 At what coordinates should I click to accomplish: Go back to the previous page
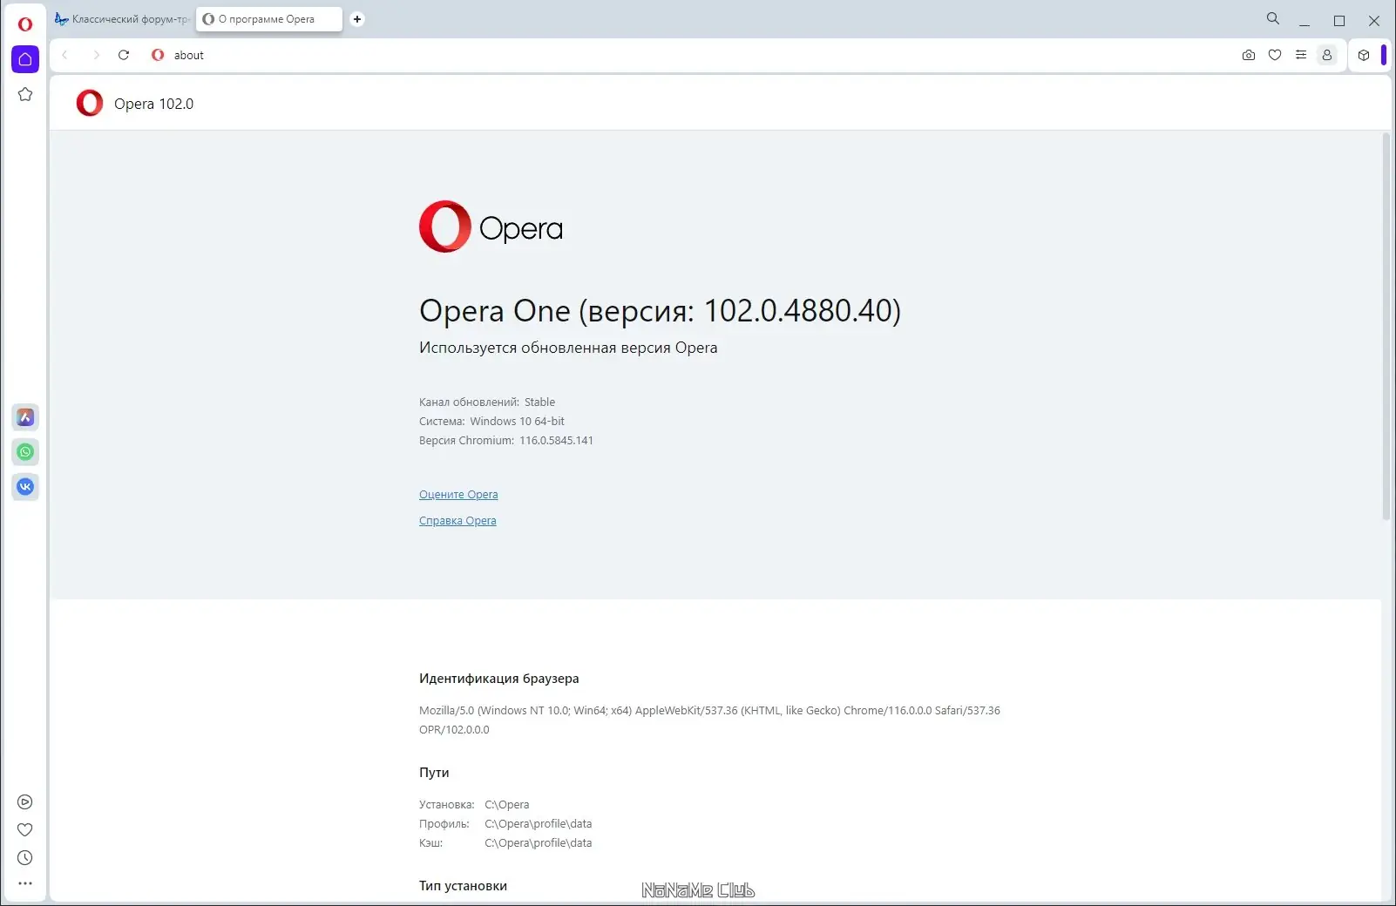[x=64, y=55]
